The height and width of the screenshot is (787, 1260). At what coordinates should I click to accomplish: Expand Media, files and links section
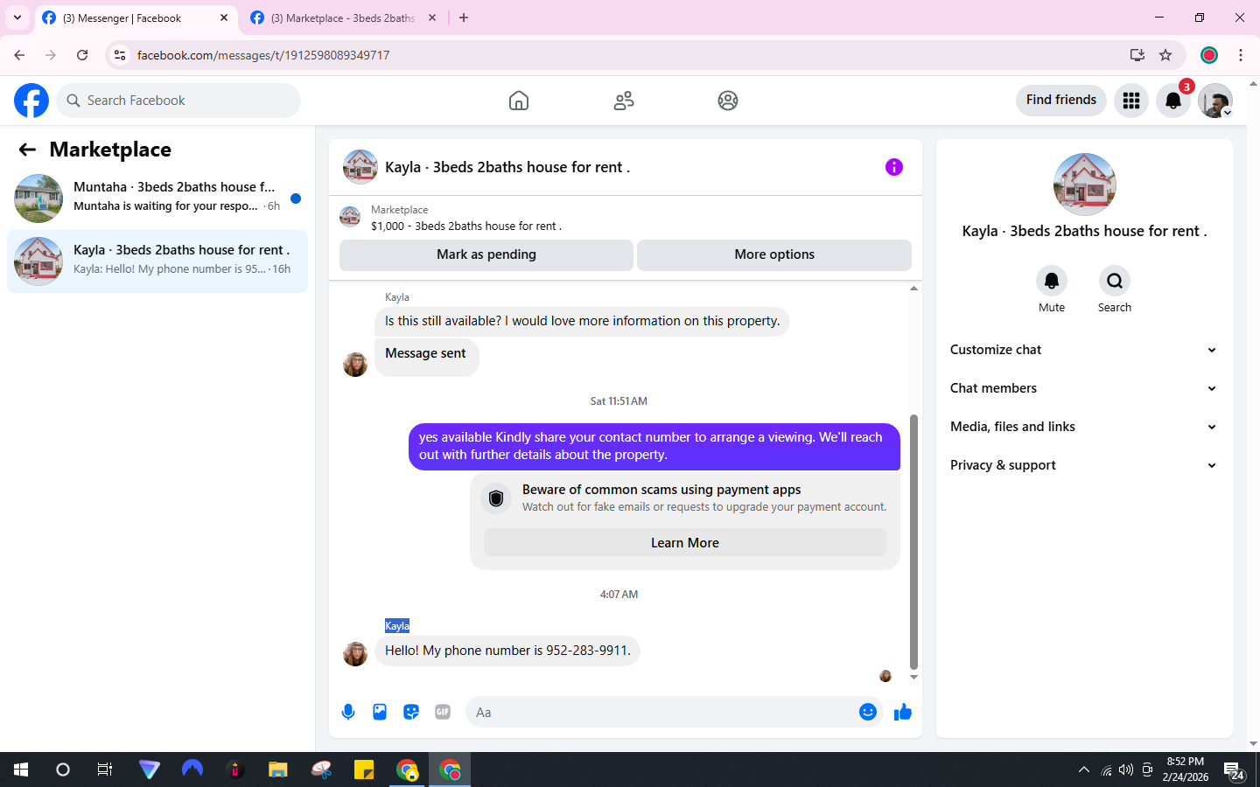(x=1084, y=427)
